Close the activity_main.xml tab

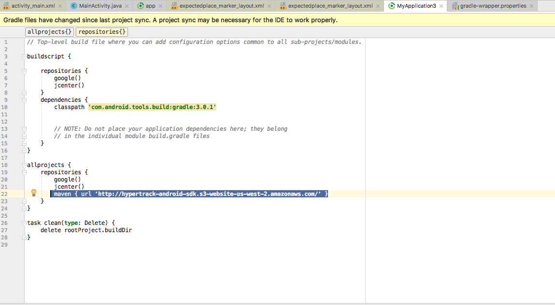[x=59, y=6]
